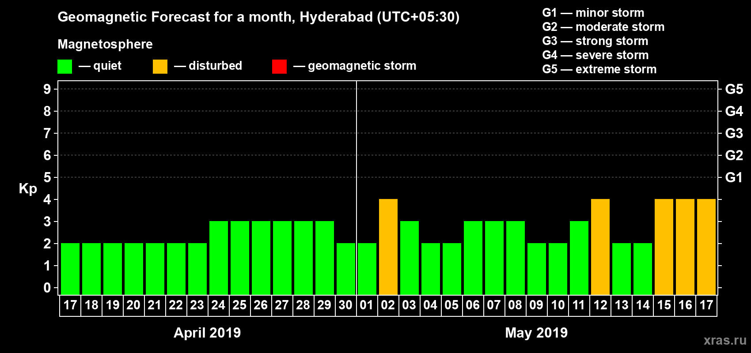751x353 pixels.
Task: Click the date label 08
Action: (x=515, y=305)
